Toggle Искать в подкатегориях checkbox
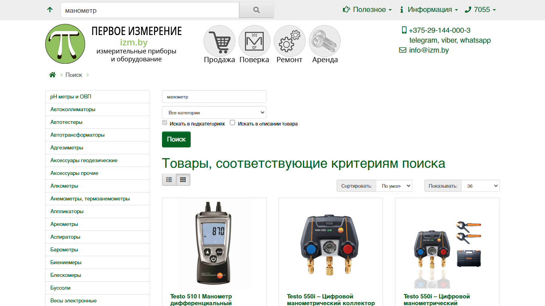Screen dimensions: 545x306 click(165, 123)
